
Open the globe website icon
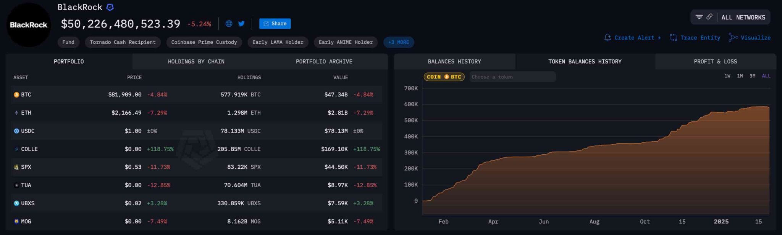tap(229, 24)
